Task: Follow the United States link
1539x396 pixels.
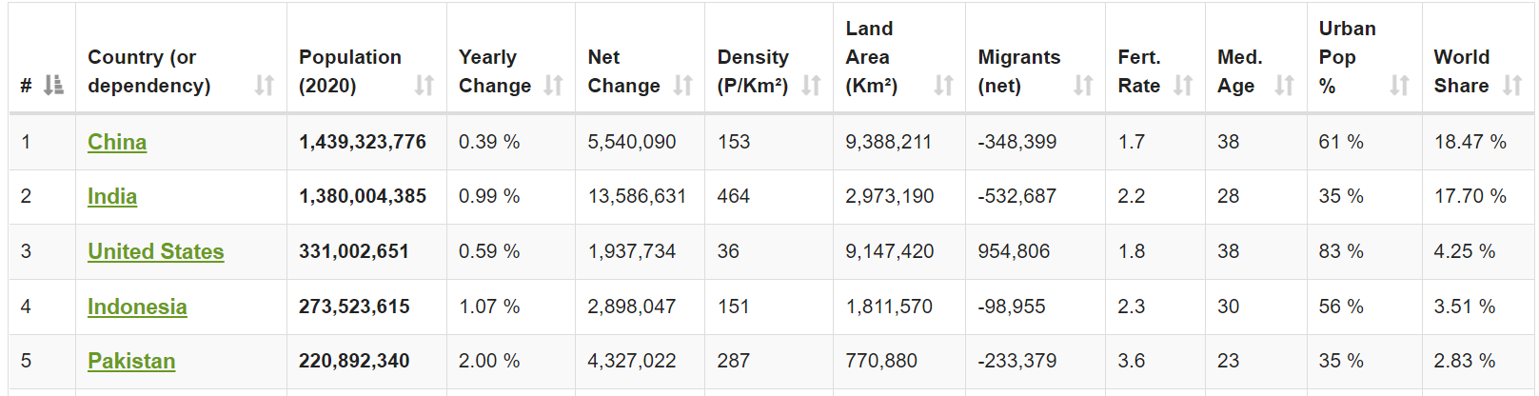Action: [156, 251]
